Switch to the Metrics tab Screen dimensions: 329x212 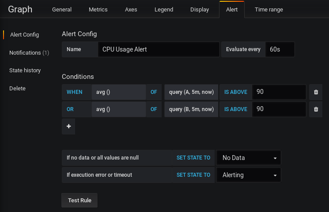[98, 9]
